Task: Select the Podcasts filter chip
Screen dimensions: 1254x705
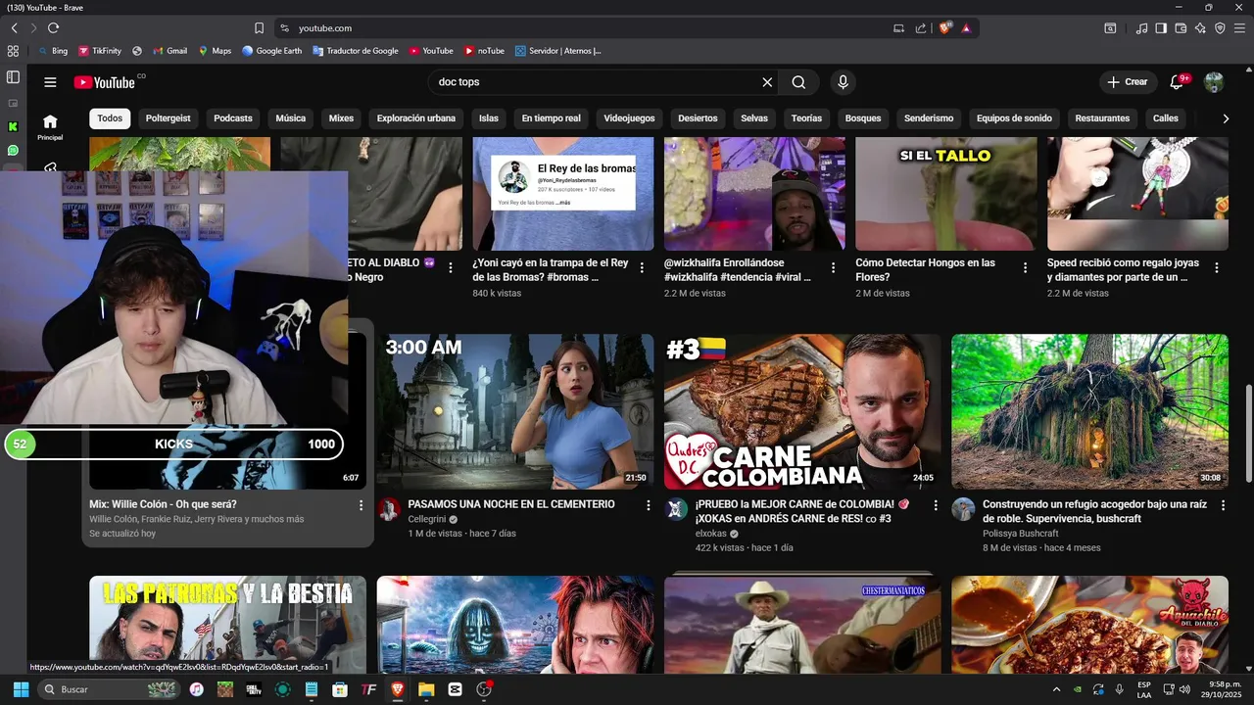Action: (233, 118)
